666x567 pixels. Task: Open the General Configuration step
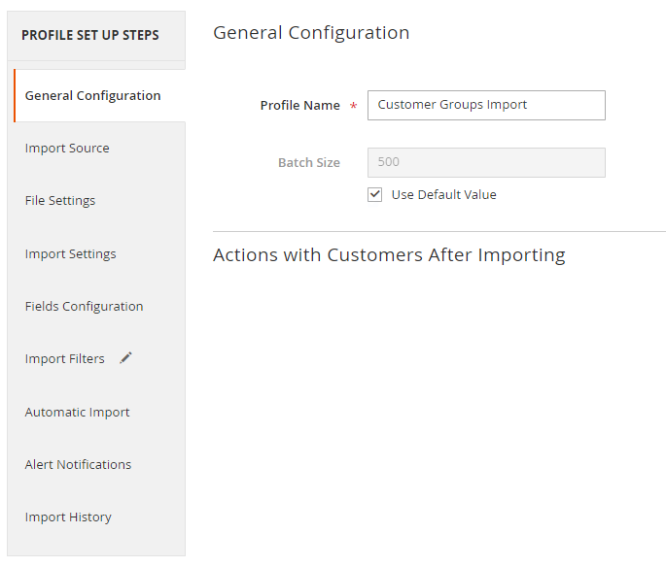point(100,96)
